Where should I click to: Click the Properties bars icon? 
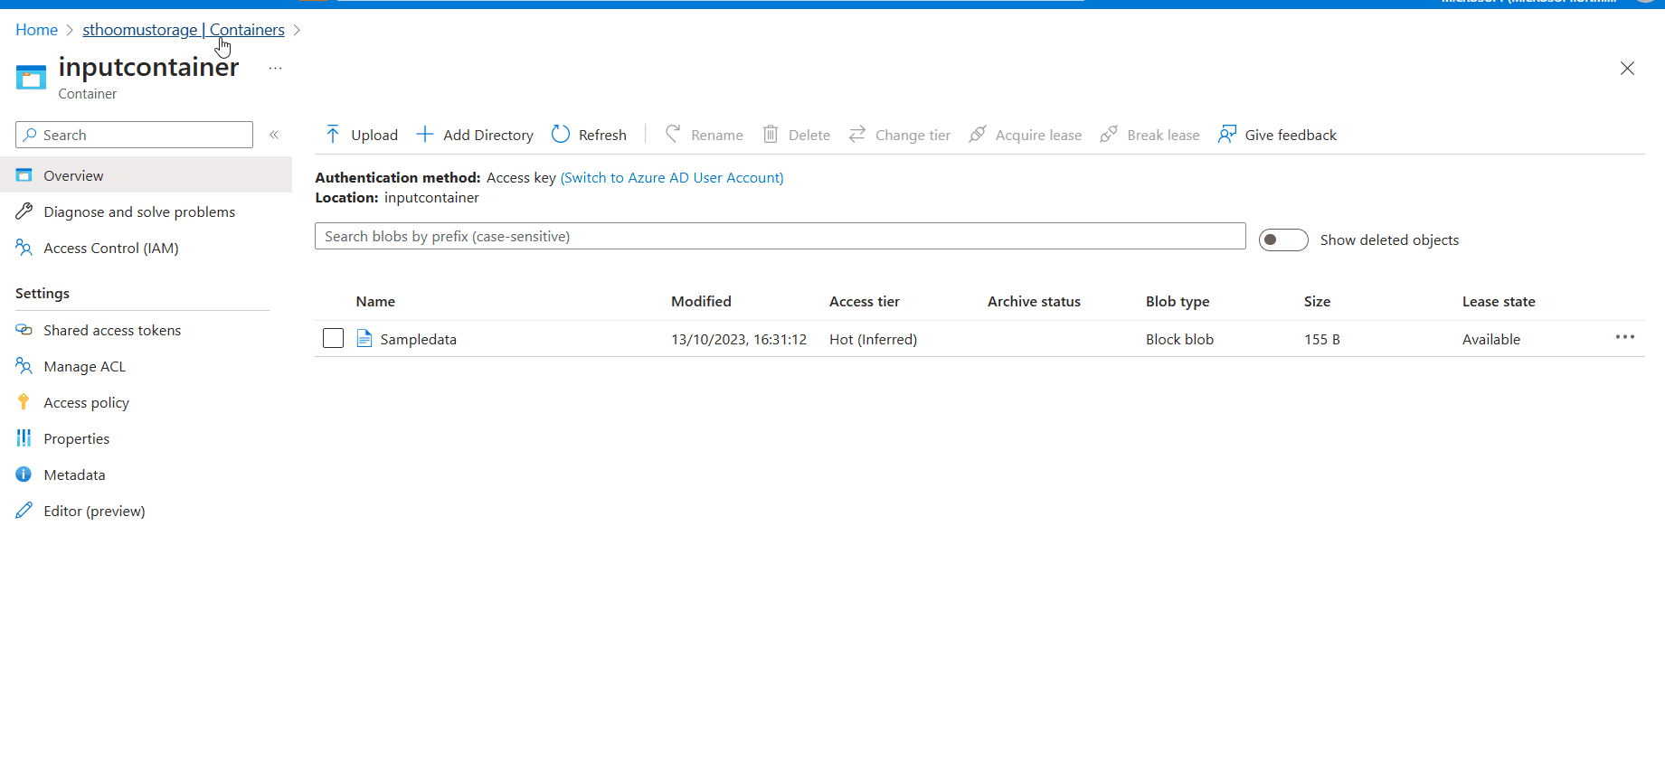coord(24,438)
